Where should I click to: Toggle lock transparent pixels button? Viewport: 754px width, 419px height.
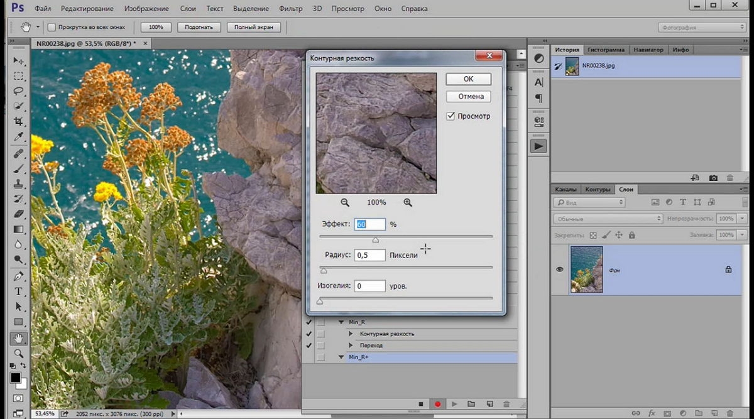click(593, 235)
